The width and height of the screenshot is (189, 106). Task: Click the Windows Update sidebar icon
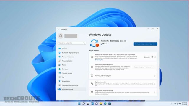(60, 89)
